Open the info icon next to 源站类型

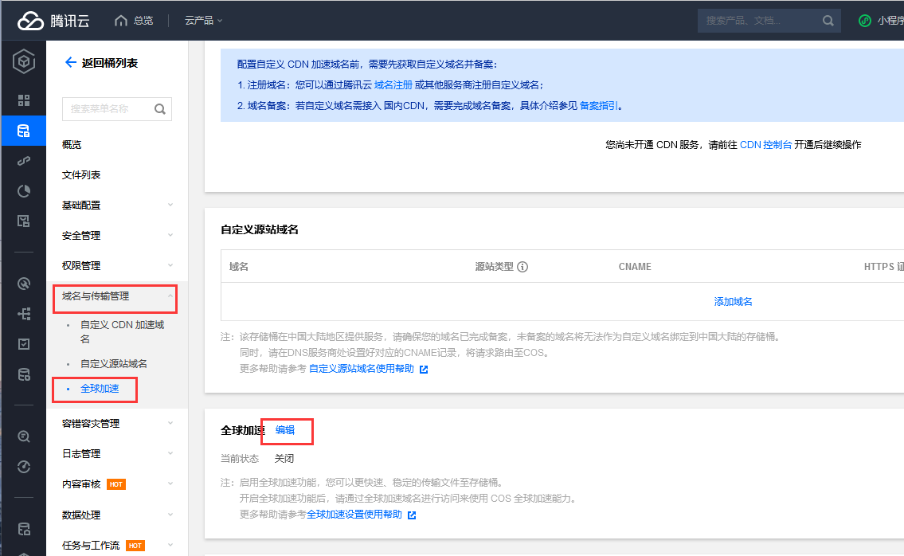[x=523, y=267]
